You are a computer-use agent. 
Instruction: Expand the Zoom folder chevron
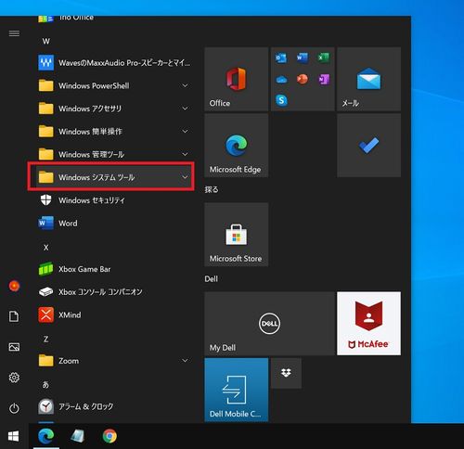click(185, 361)
